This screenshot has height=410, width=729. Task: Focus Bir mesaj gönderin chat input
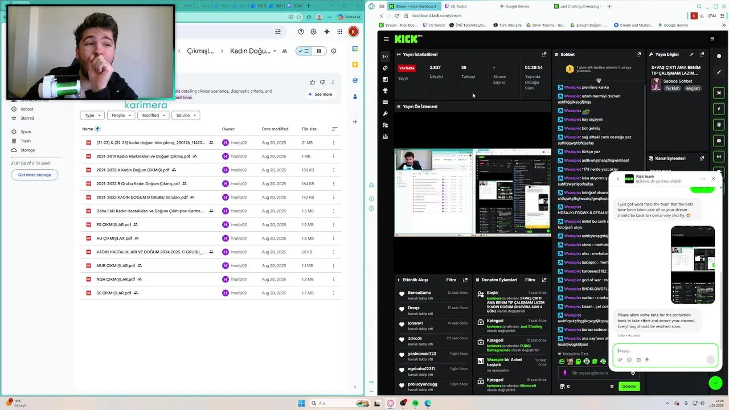pyautogui.click(x=598, y=373)
